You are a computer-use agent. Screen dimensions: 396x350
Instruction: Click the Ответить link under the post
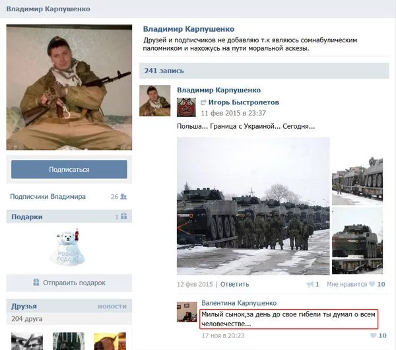(x=234, y=285)
